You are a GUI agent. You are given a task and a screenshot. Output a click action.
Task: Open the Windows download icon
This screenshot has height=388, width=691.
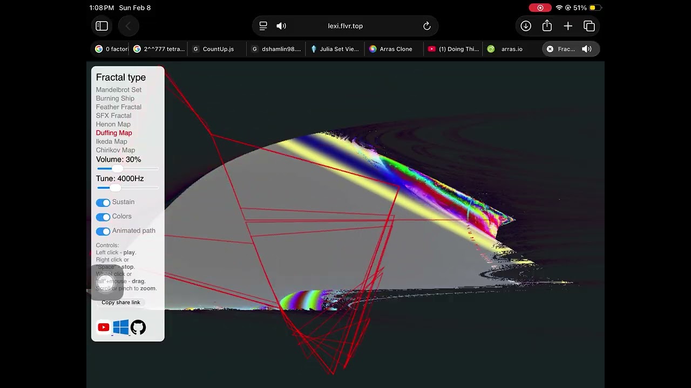[121, 327]
